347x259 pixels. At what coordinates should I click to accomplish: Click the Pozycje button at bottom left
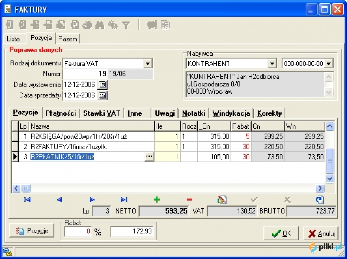coord(32,231)
